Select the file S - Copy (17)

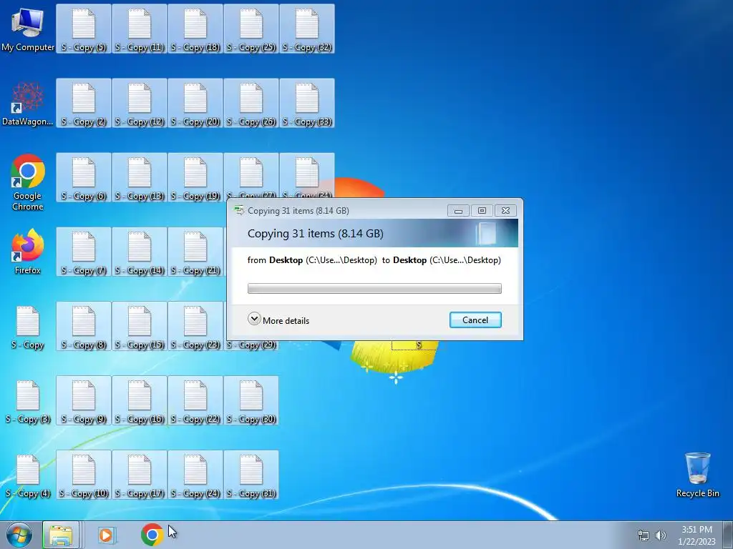140,475
